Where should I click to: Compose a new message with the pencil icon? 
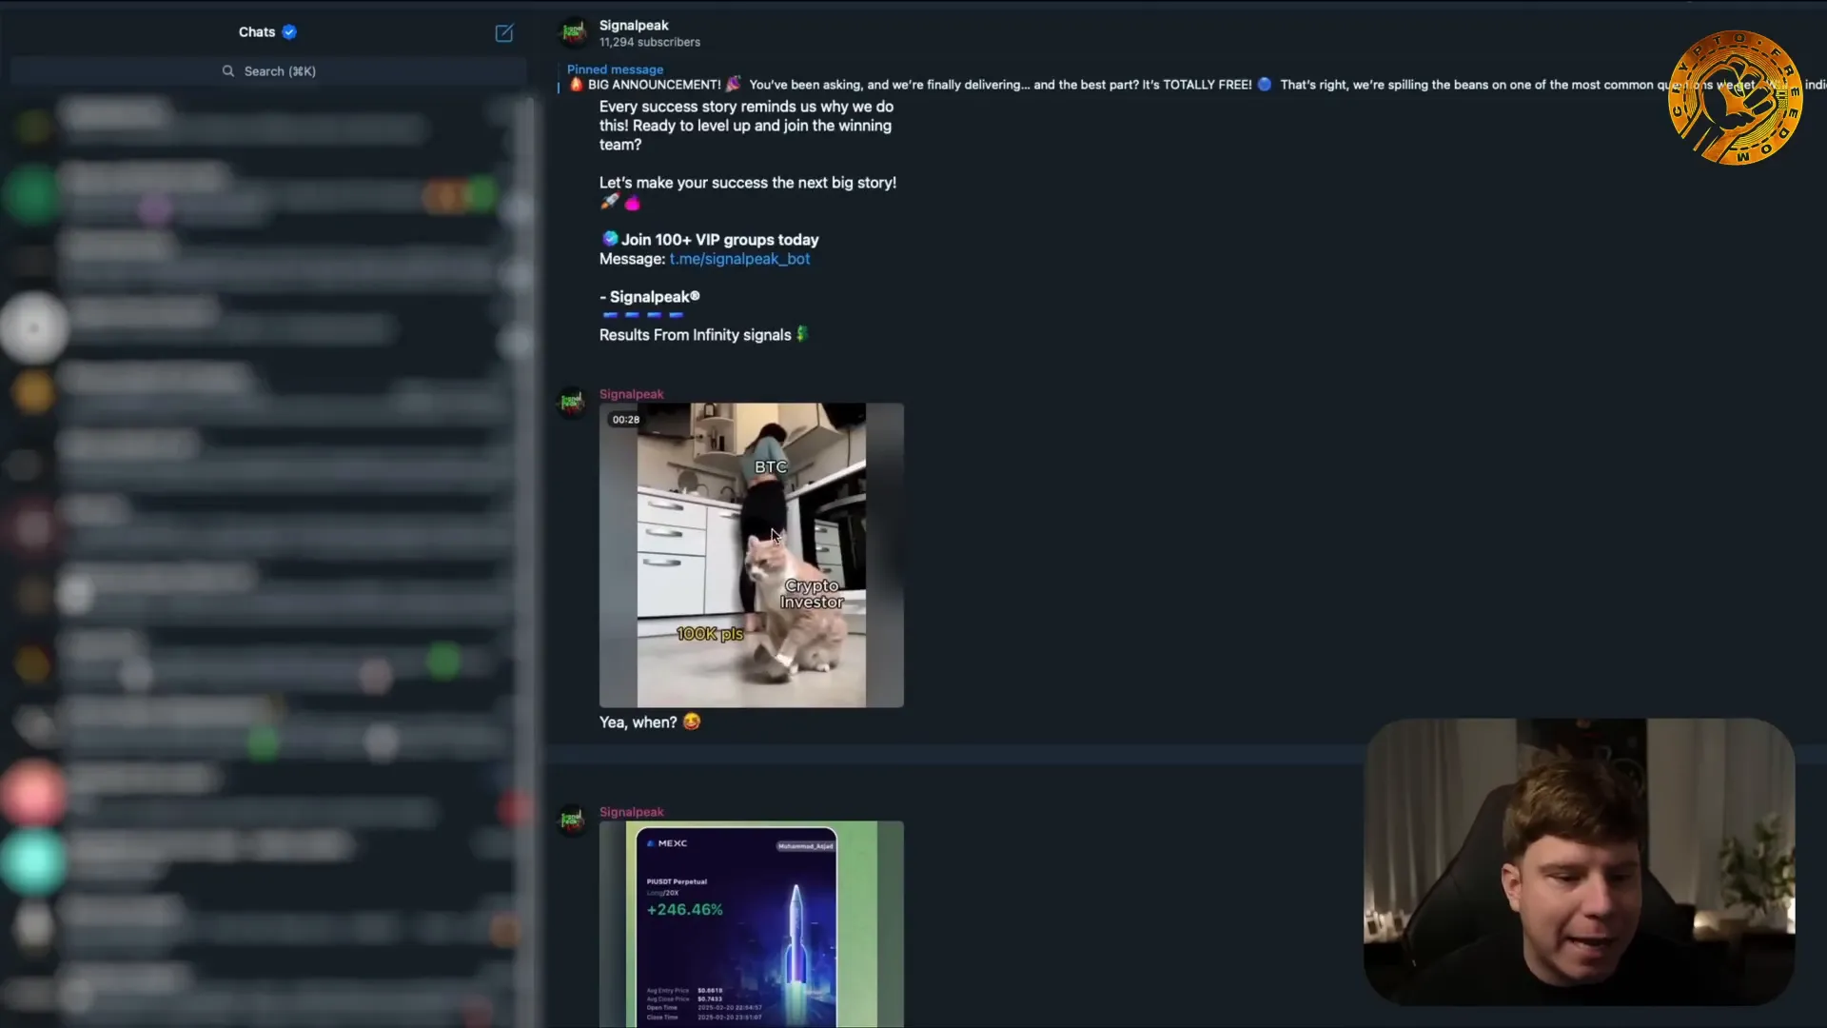(x=504, y=33)
